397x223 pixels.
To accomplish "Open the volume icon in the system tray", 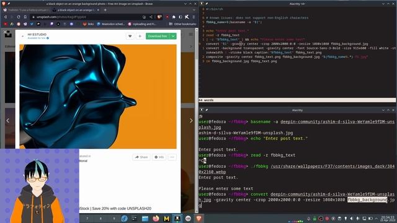I will pyautogui.click(x=352, y=219).
